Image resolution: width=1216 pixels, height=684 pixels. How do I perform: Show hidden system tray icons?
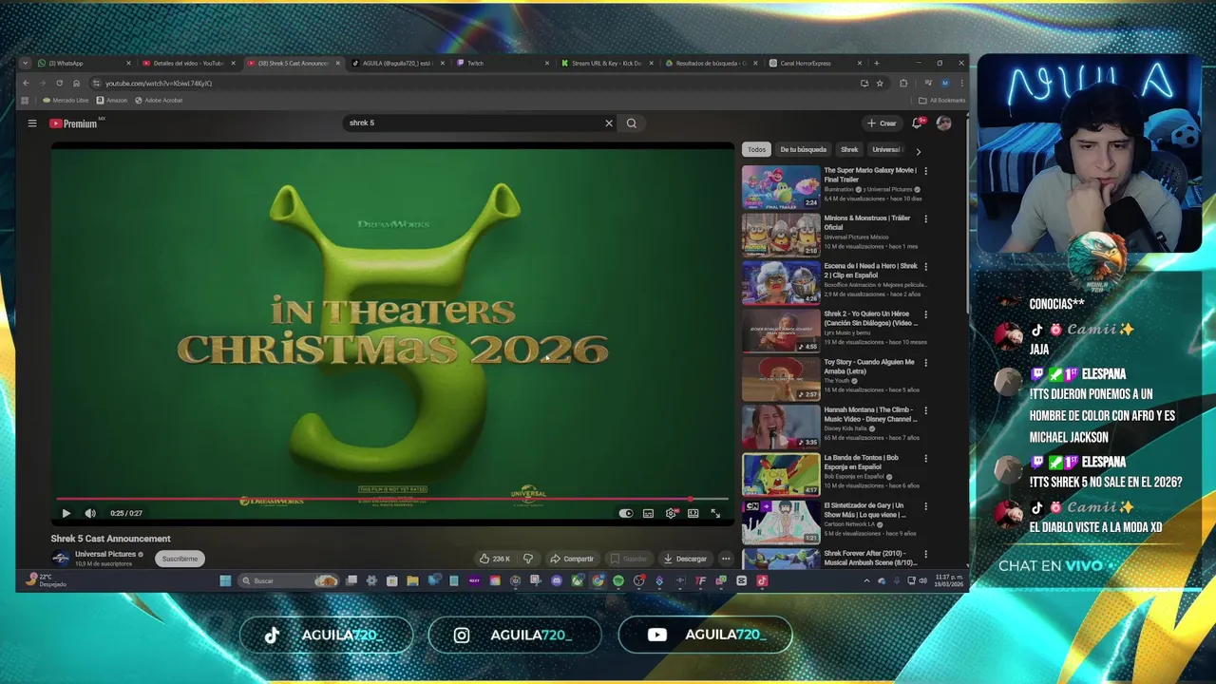click(x=866, y=580)
